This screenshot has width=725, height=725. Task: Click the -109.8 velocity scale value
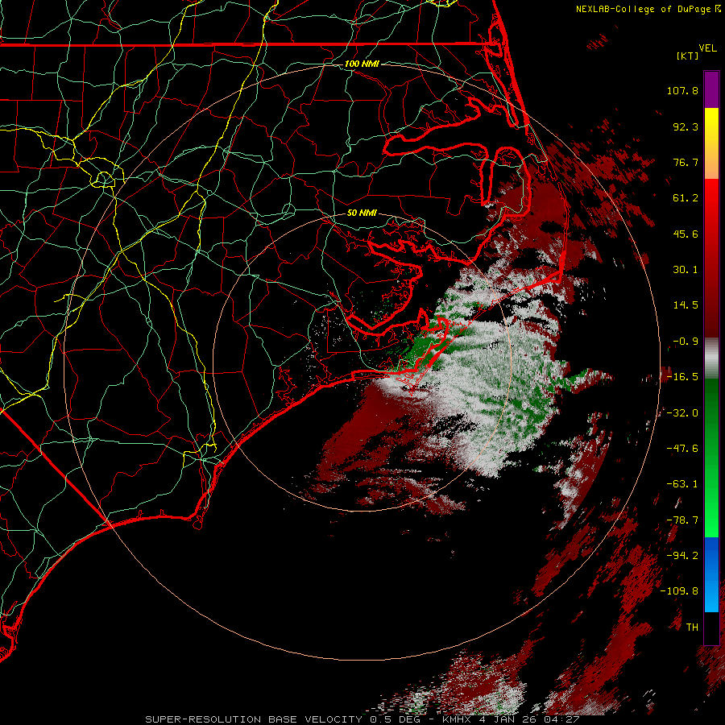pyautogui.click(x=680, y=591)
